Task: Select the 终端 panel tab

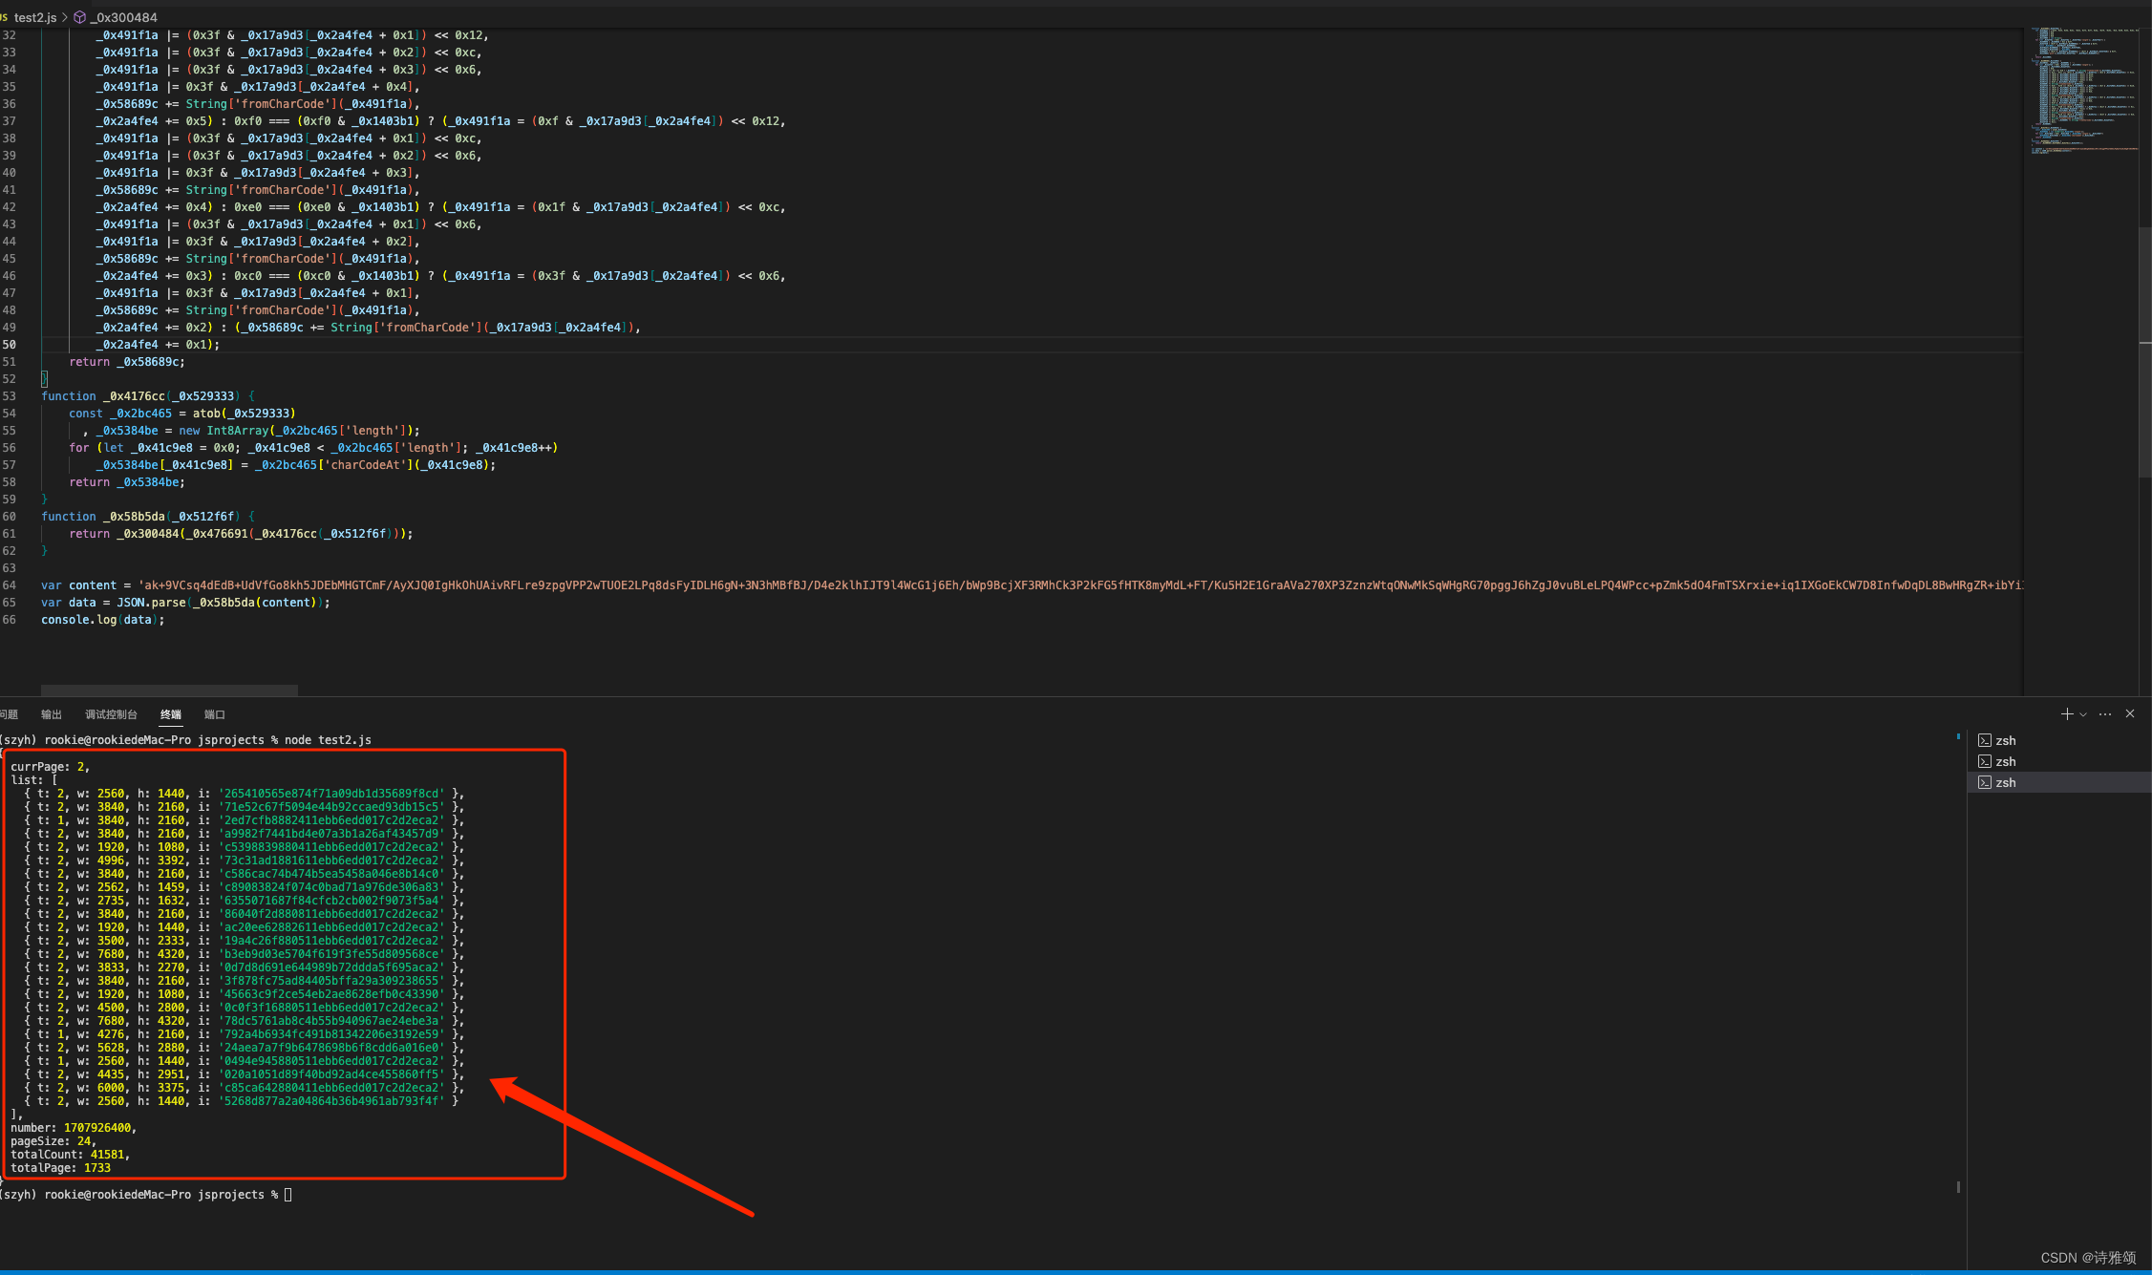Action: point(171,714)
